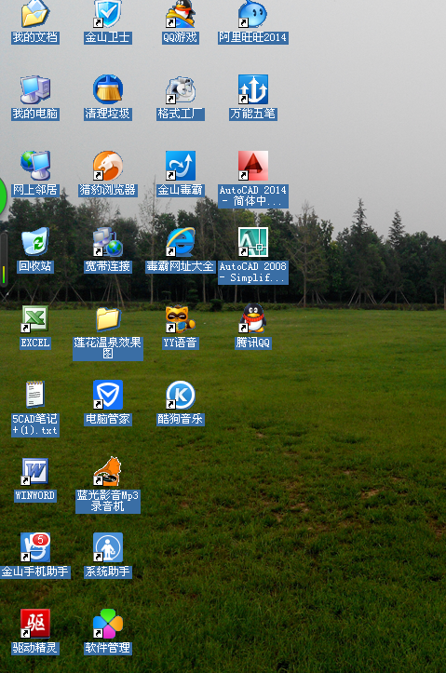Open the 万能五笔 icon

pyautogui.click(x=253, y=89)
